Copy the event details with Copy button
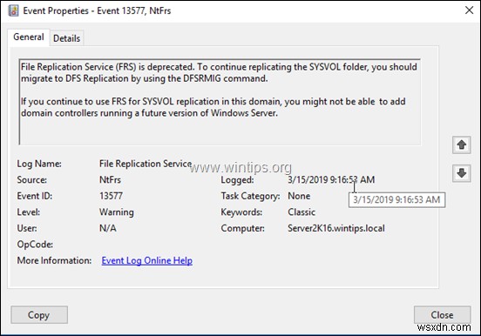This screenshot has width=481, height=336. click(39, 315)
